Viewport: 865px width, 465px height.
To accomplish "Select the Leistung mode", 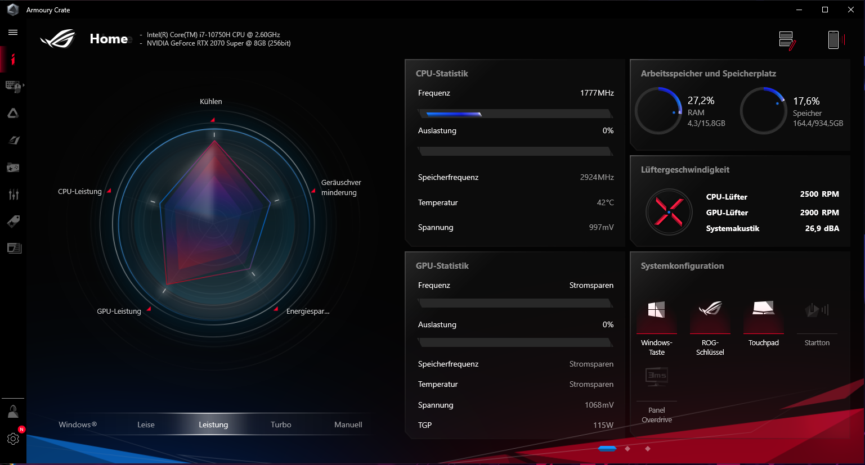I will point(213,425).
